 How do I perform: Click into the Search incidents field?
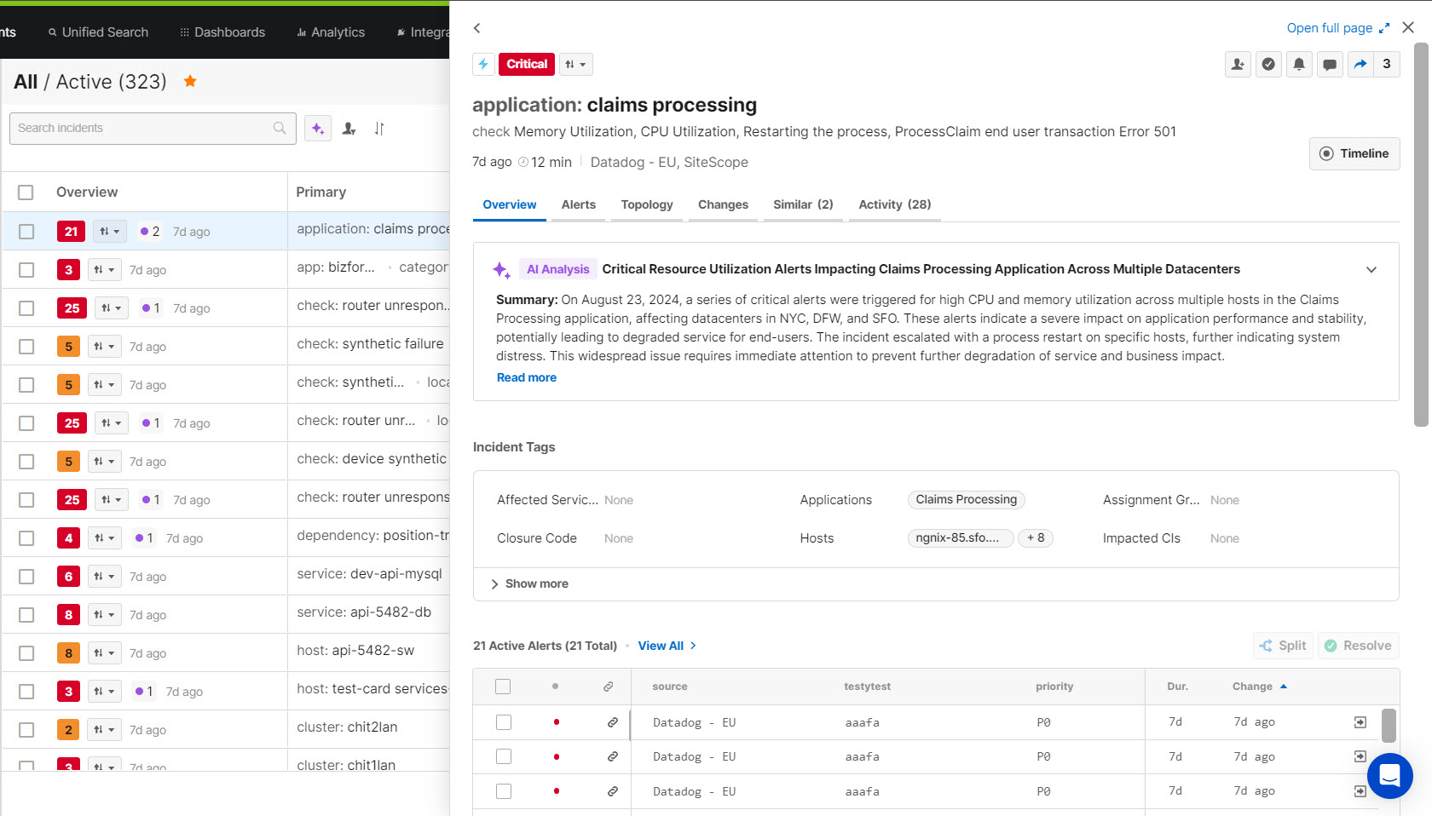click(141, 128)
